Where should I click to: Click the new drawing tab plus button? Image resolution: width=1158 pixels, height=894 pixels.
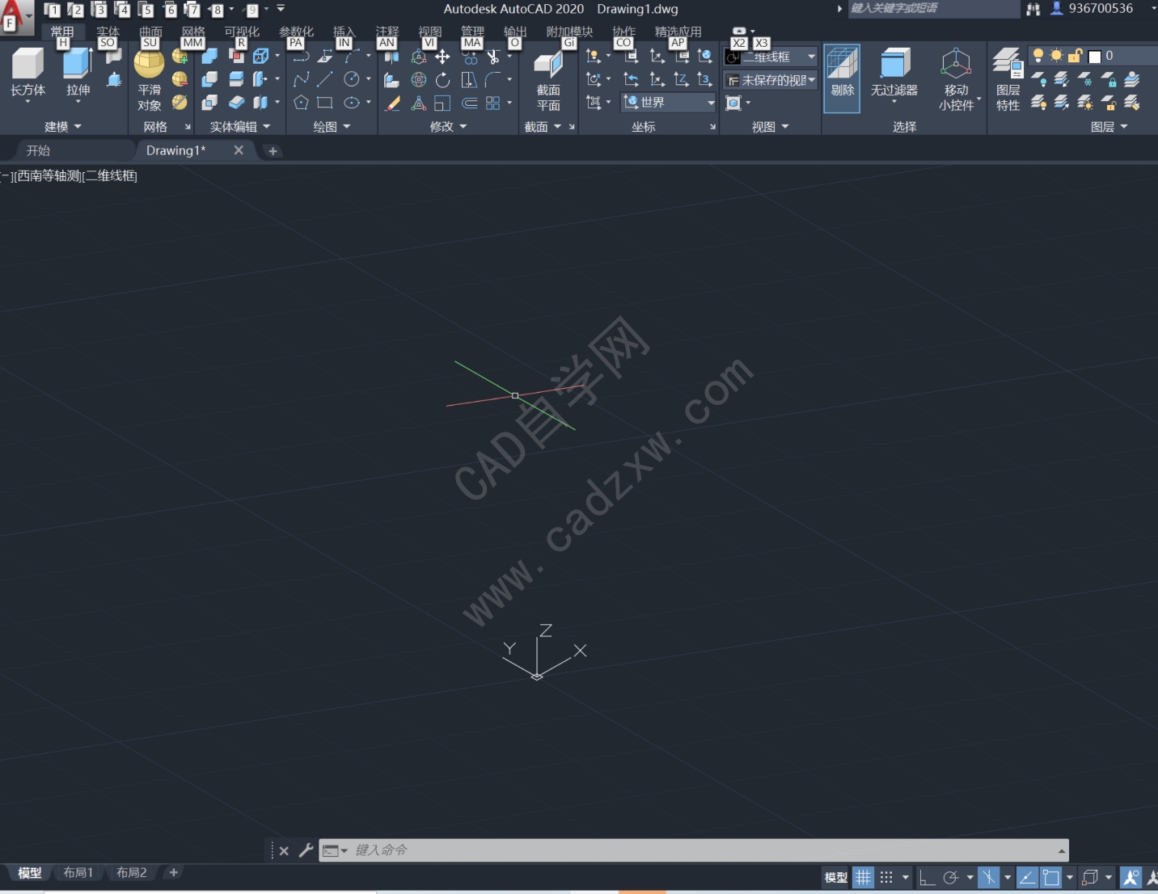273,150
